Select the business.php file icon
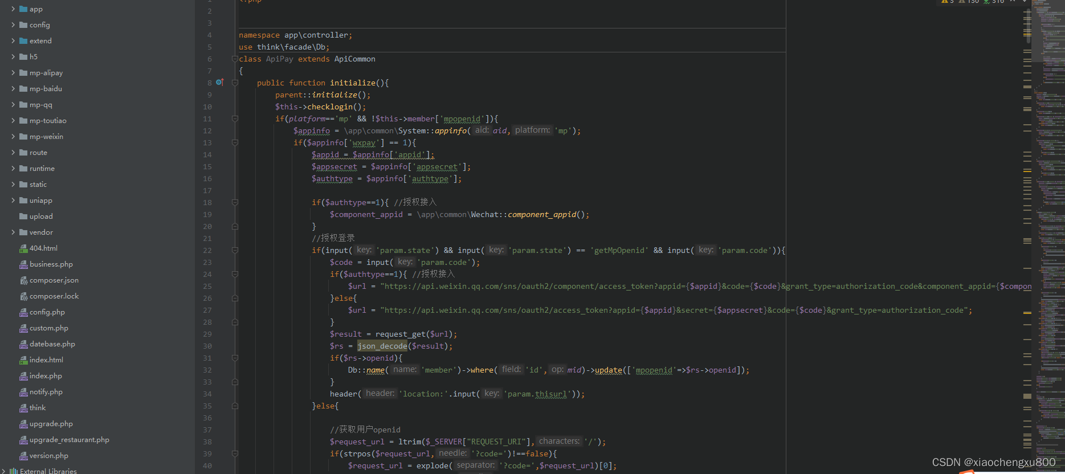The width and height of the screenshot is (1065, 474). [23, 264]
